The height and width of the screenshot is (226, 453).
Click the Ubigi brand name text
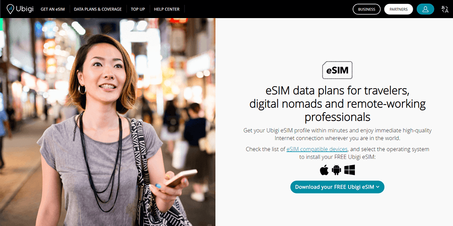coord(25,9)
